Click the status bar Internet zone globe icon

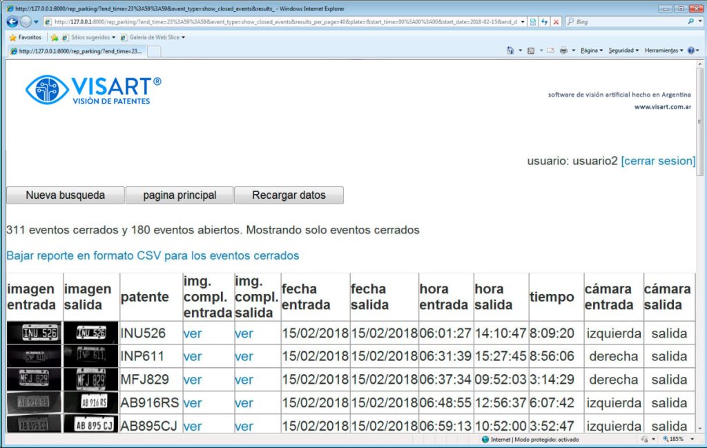[x=485, y=440]
